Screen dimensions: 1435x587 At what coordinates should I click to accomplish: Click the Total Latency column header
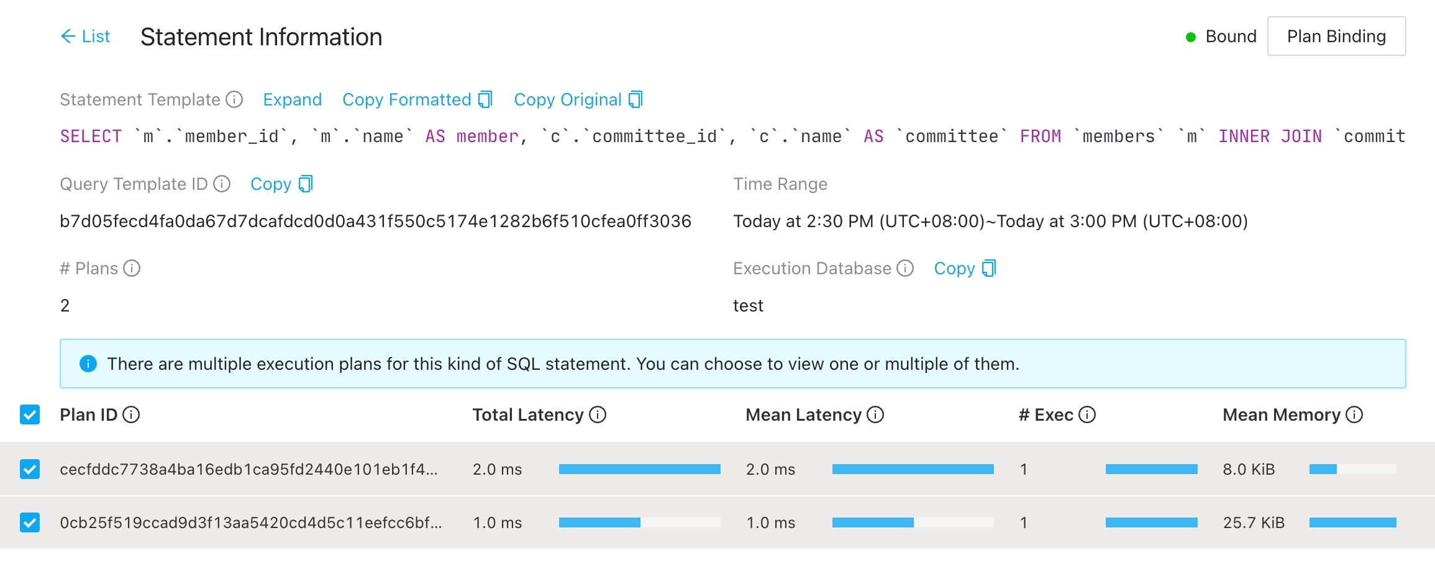click(x=527, y=414)
